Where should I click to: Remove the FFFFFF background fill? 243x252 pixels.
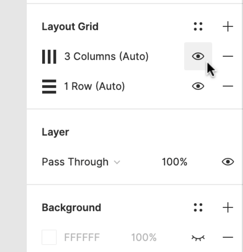click(227, 237)
